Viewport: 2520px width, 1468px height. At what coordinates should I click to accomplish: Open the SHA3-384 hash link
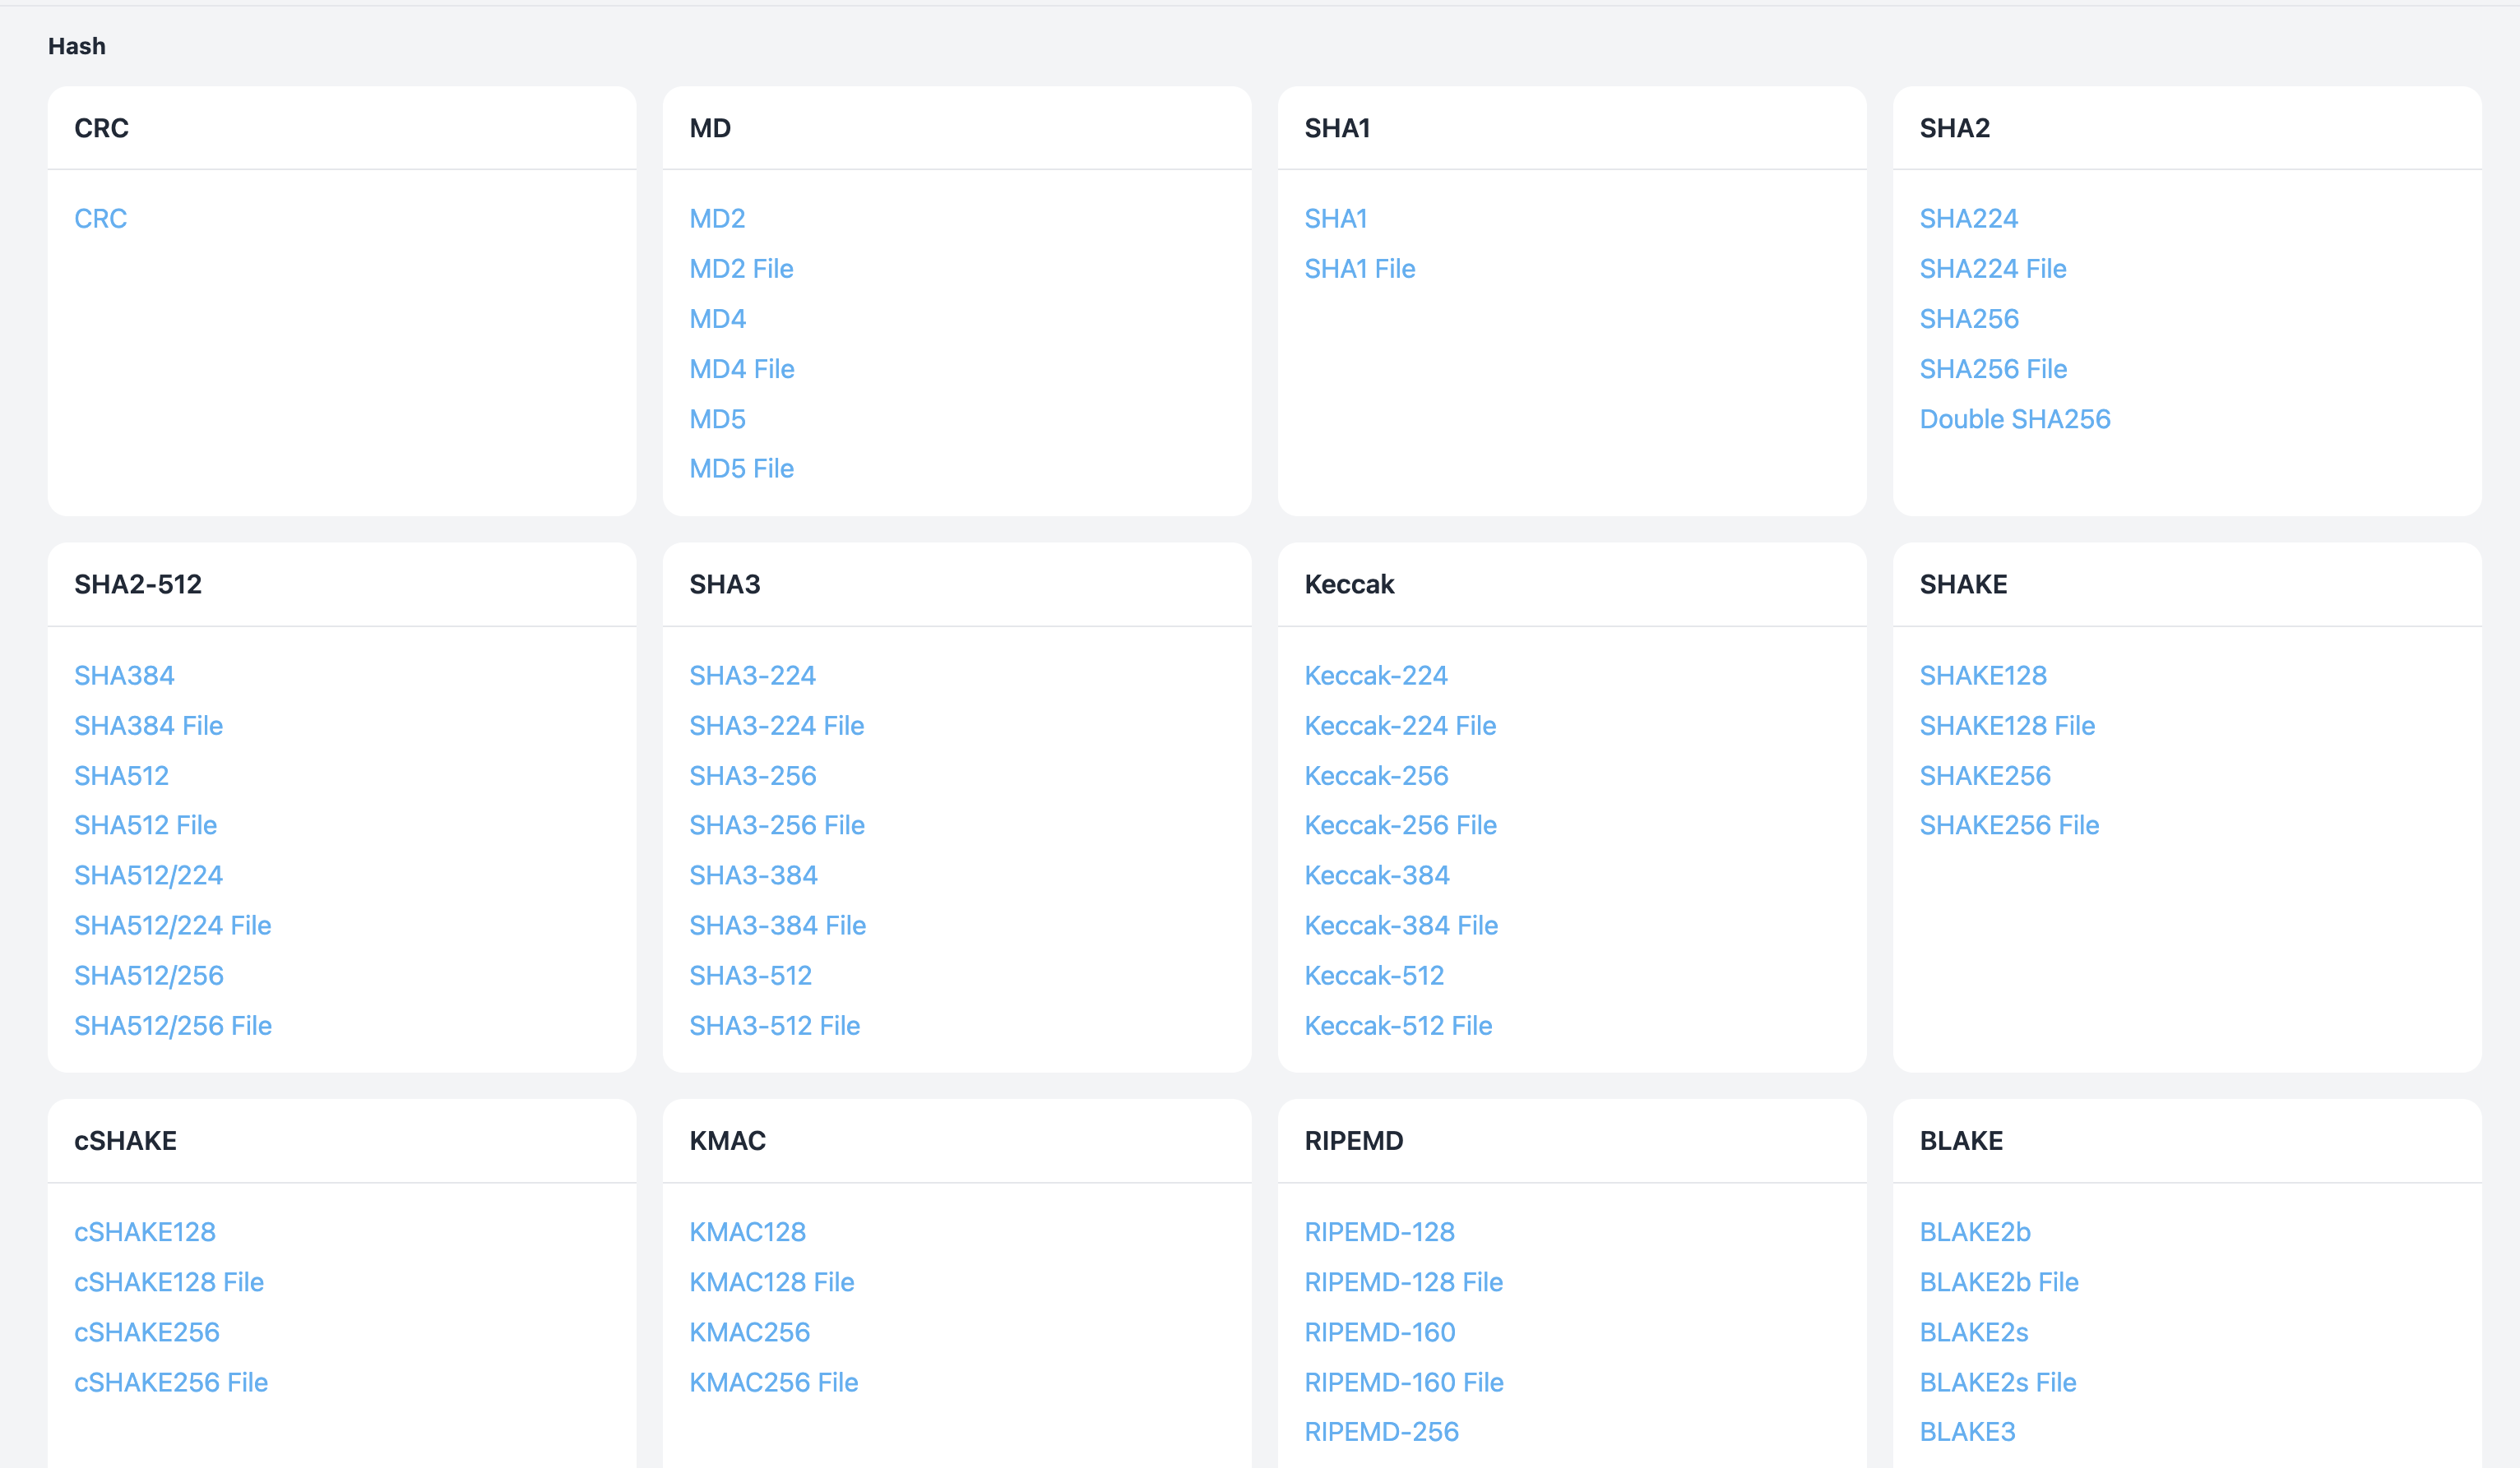coord(753,875)
